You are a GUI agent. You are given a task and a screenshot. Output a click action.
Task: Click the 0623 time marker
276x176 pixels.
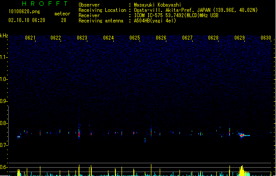pyautogui.click(x=82, y=38)
